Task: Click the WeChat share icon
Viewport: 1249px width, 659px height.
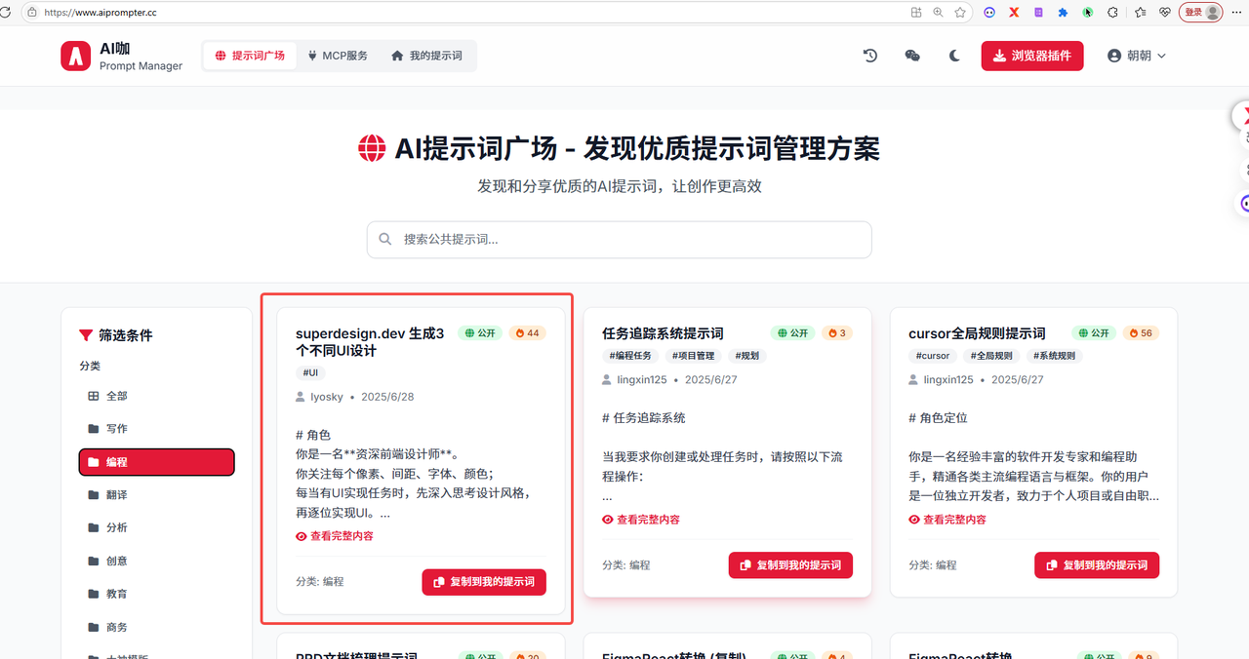Action: coord(911,56)
